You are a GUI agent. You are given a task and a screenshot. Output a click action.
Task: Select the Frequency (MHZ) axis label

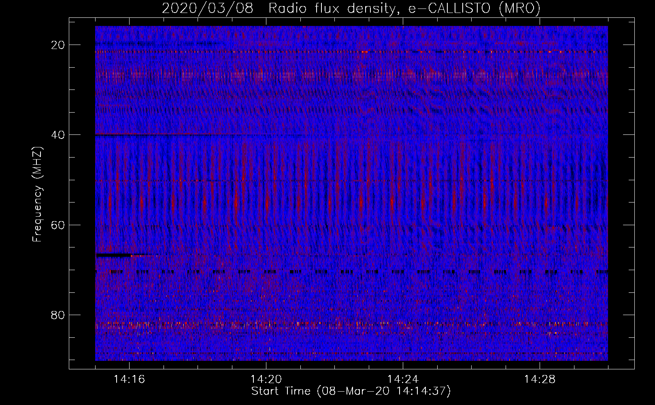(37, 194)
